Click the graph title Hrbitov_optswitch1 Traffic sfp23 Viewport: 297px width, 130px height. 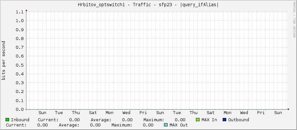148,5
